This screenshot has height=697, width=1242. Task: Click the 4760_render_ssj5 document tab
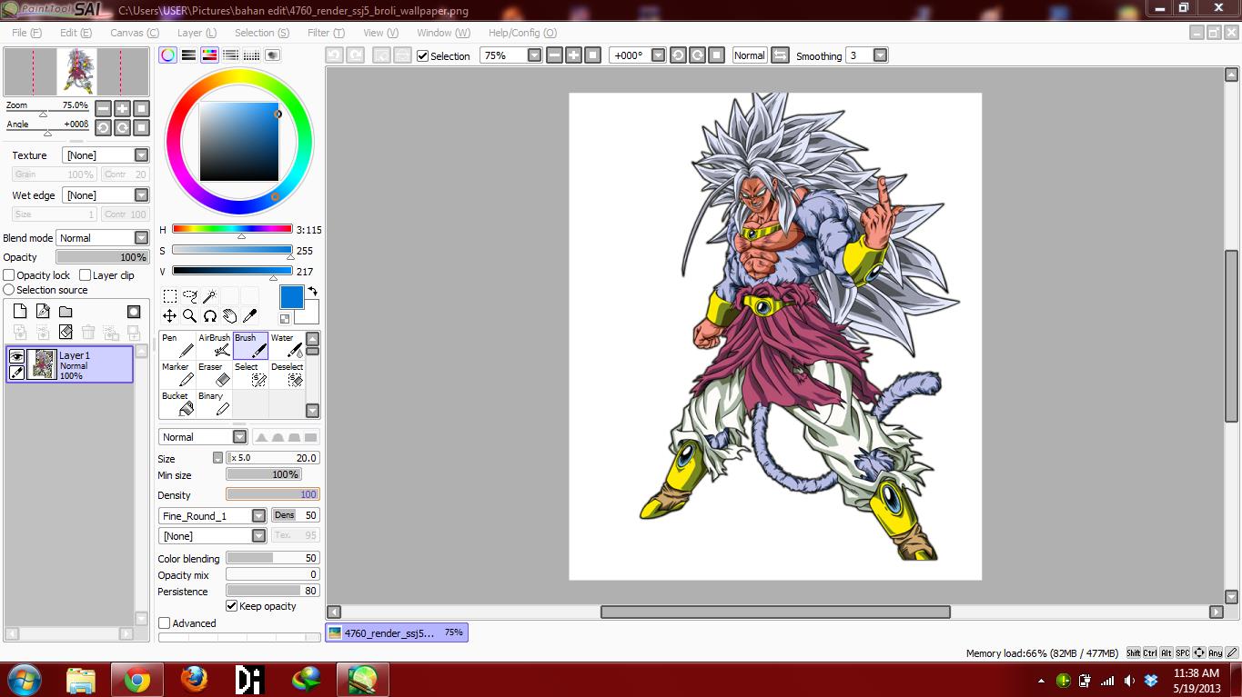397,632
